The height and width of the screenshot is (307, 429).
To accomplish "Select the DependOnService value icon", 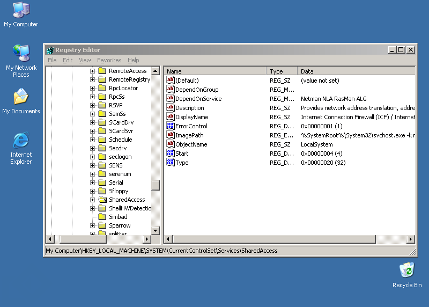I will click(x=170, y=98).
